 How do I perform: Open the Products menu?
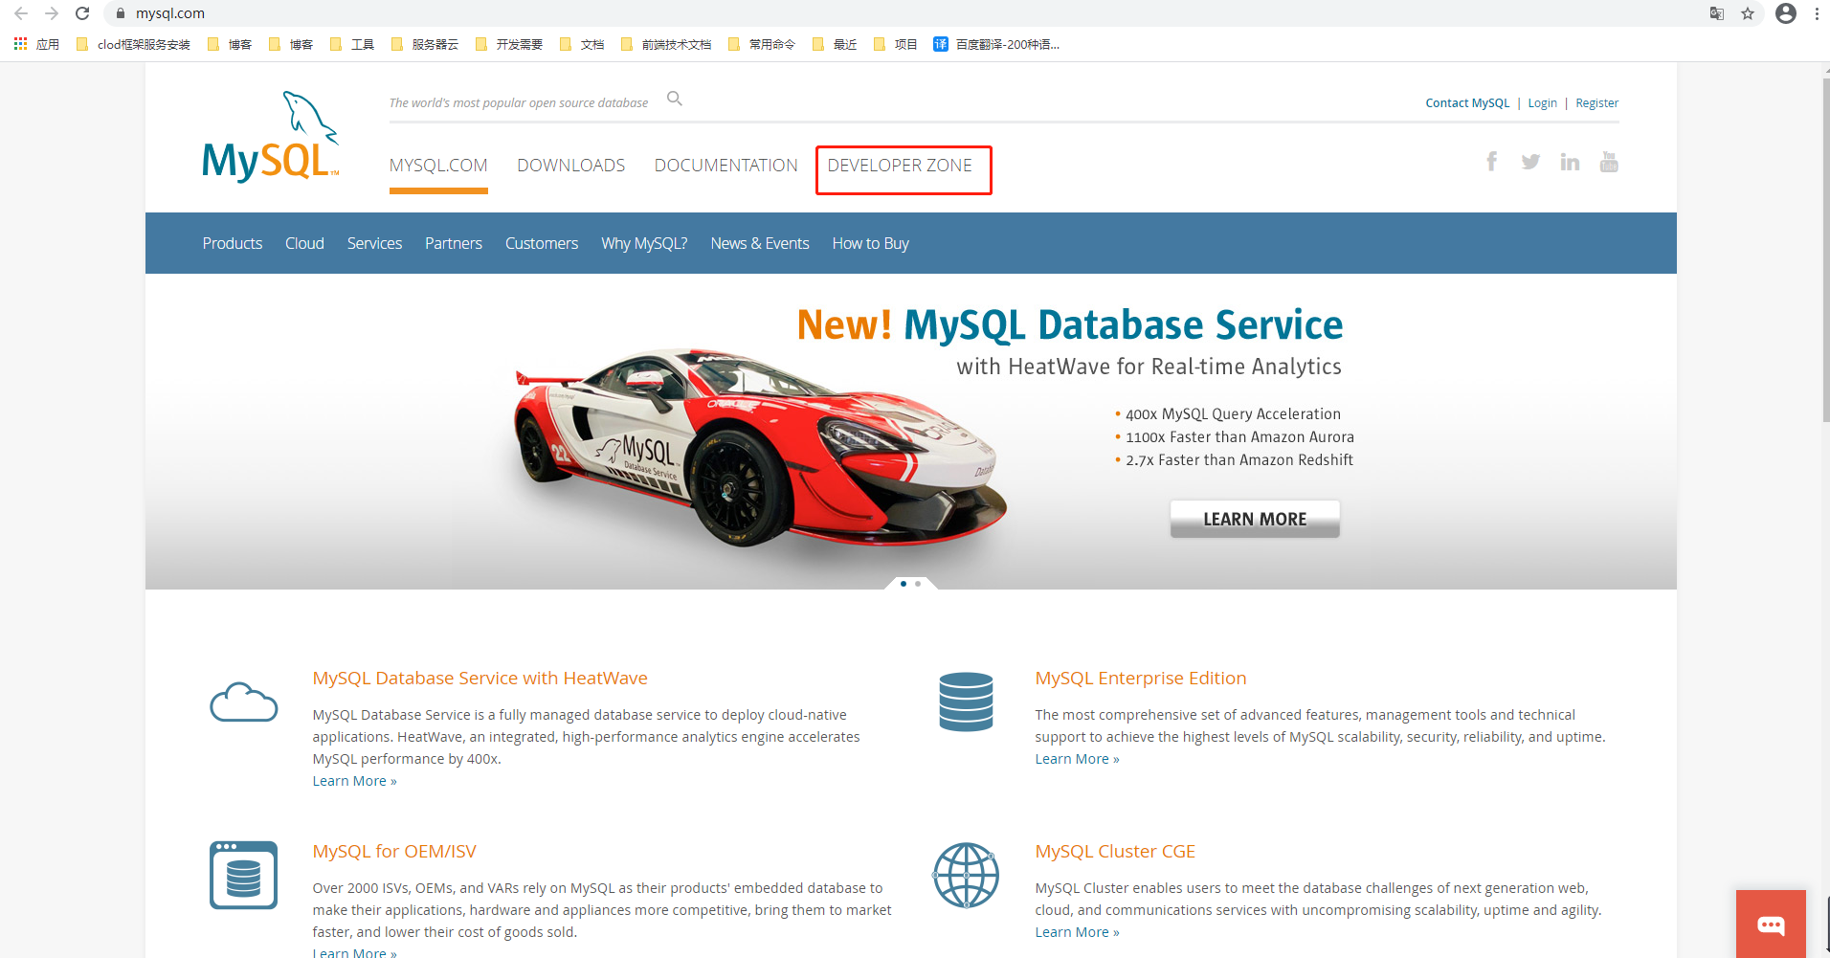pyautogui.click(x=232, y=243)
